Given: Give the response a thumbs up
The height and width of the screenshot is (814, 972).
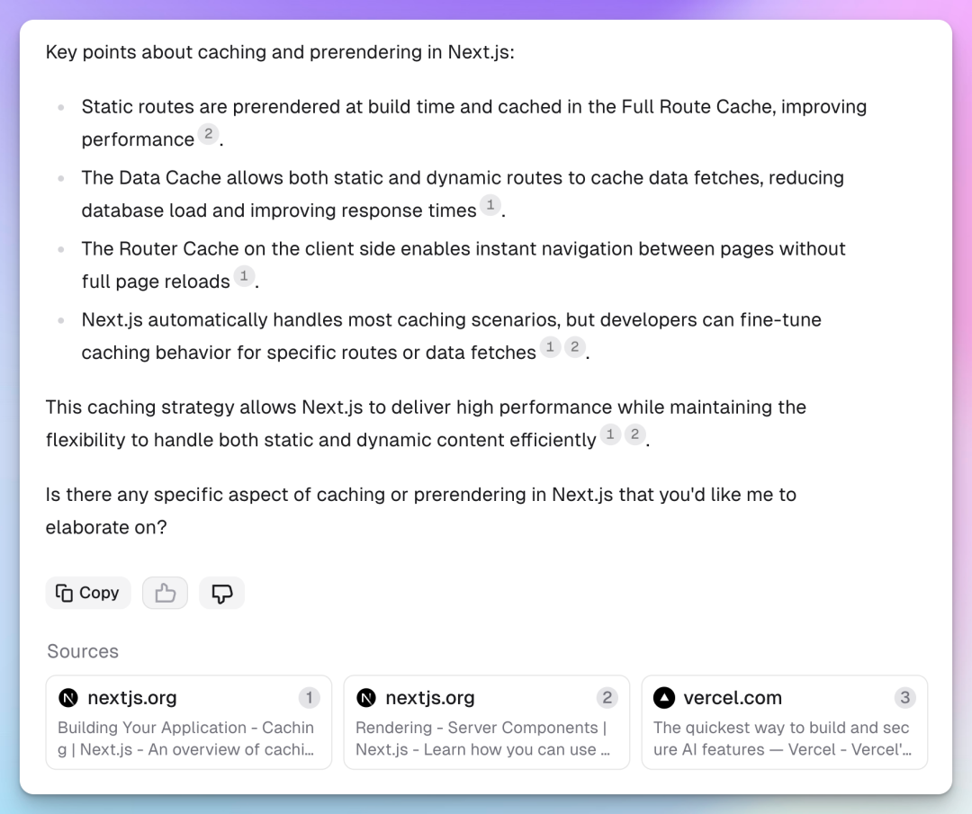Looking at the screenshot, I should click(165, 593).
